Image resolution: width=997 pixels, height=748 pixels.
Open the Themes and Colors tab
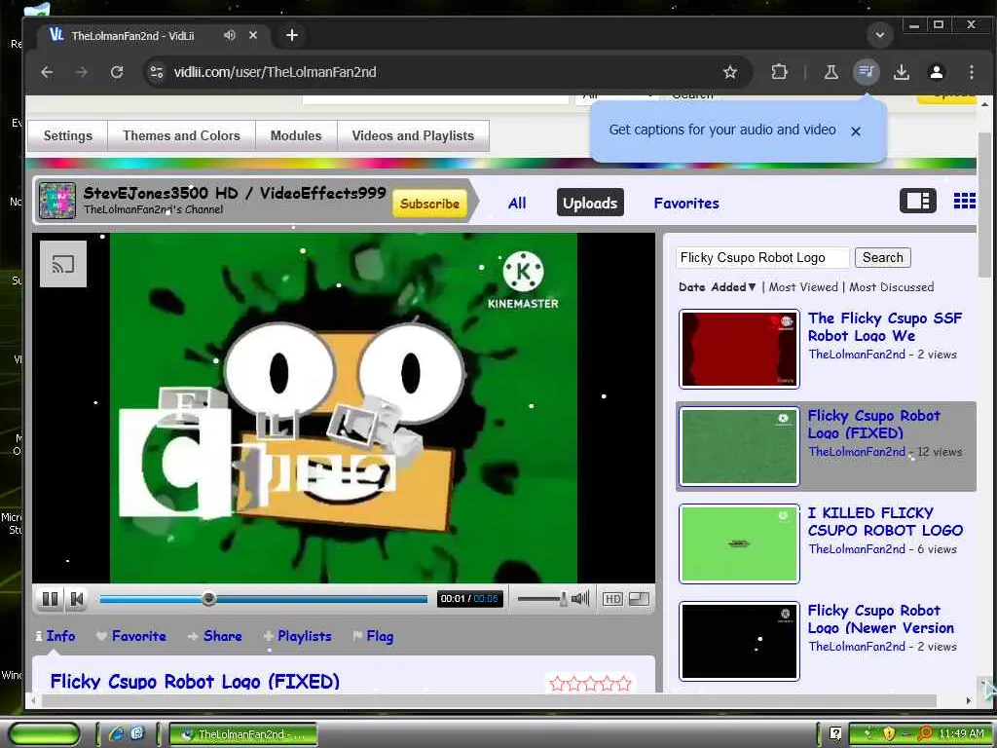tap(181, 135)
